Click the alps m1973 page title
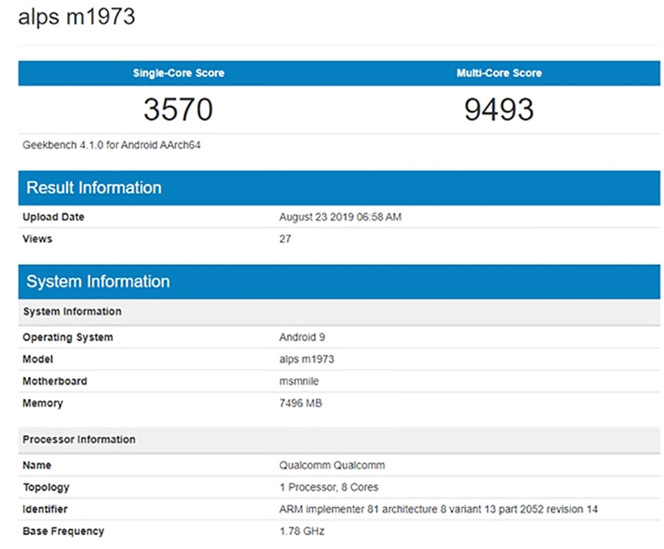The image size is (664, 549). click(78, 17)
